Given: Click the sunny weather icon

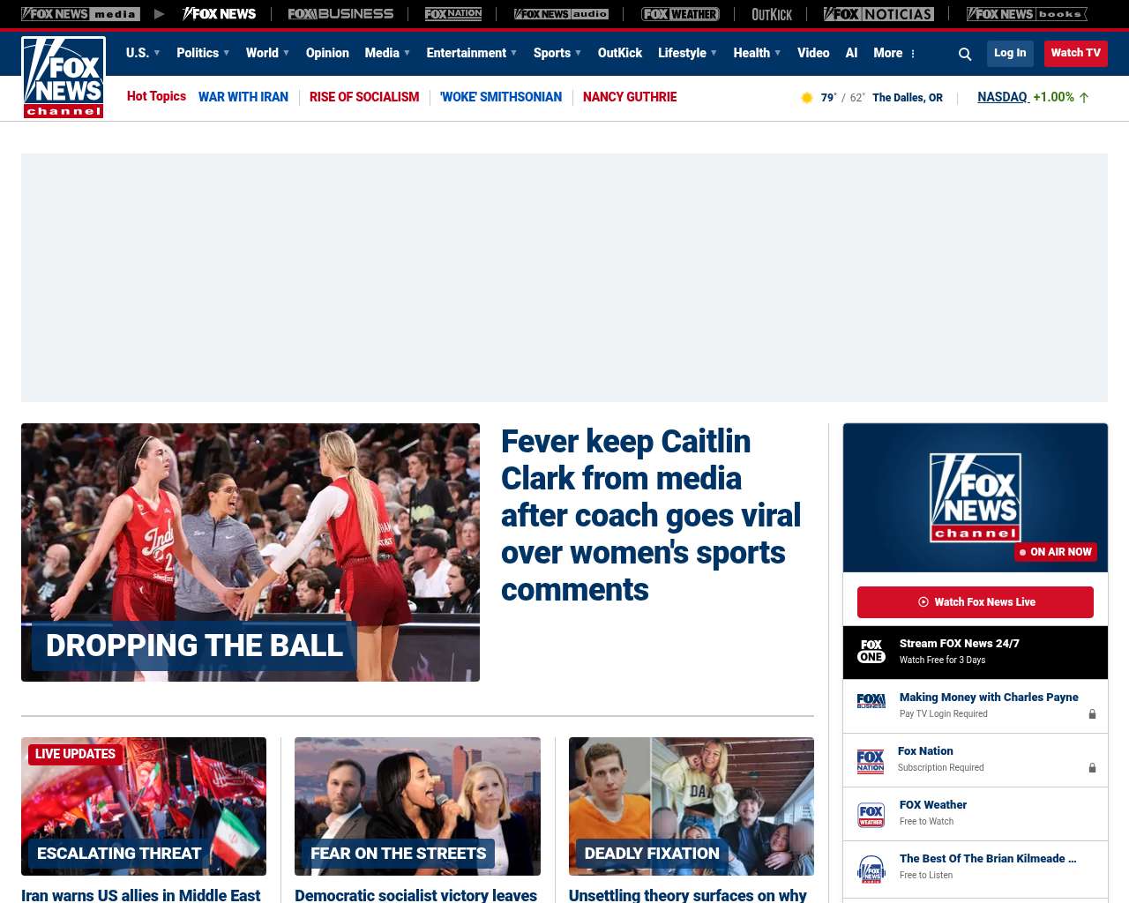Looking at the screenshot, I should (806, 98).
